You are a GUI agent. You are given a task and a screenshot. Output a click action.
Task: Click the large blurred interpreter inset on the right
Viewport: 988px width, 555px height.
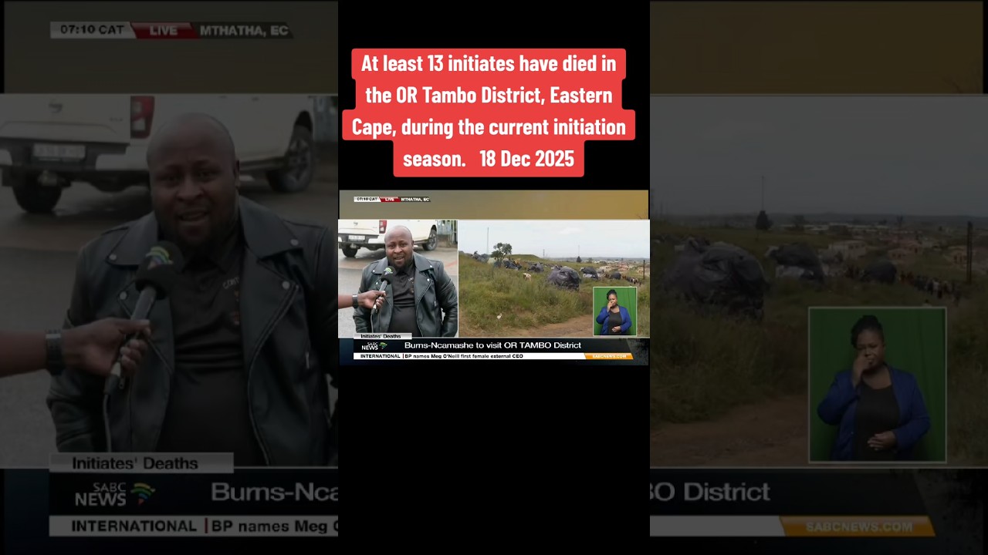click(877, 384)
